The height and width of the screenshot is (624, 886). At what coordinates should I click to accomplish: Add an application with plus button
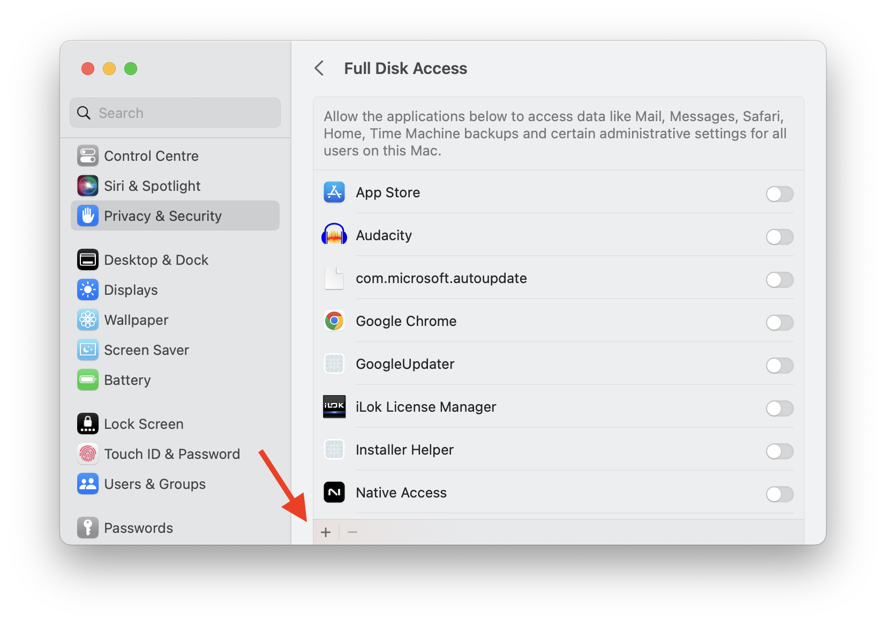click(x=326, y=532)
